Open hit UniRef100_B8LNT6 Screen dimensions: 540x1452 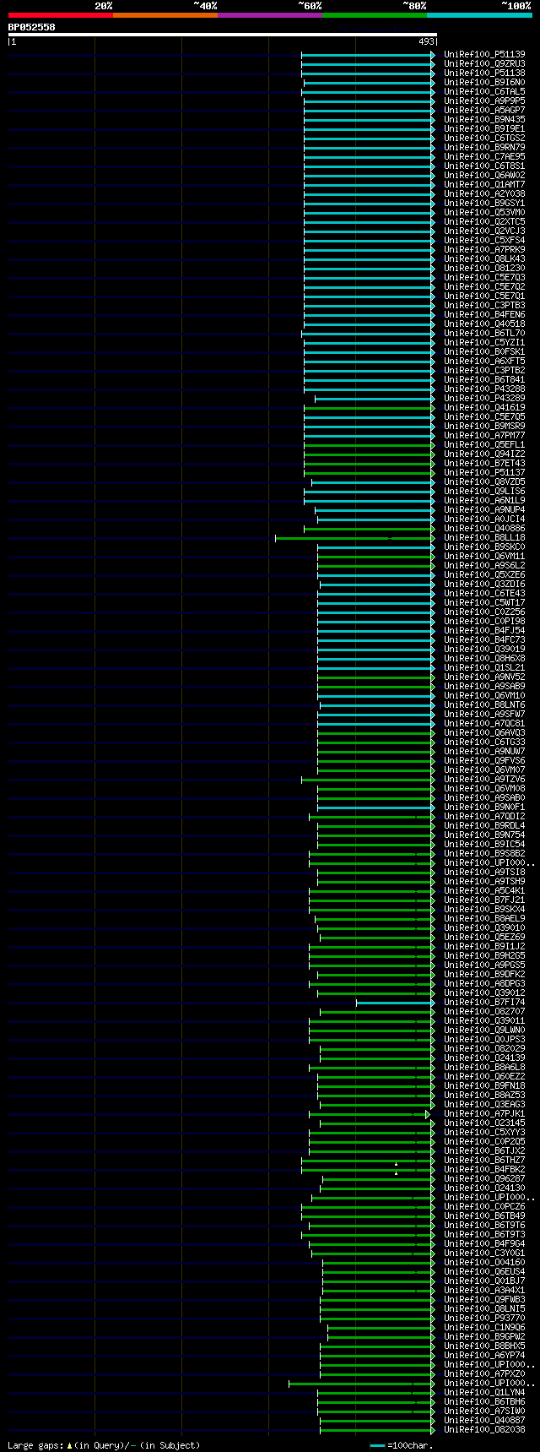[x=484, y=704]
